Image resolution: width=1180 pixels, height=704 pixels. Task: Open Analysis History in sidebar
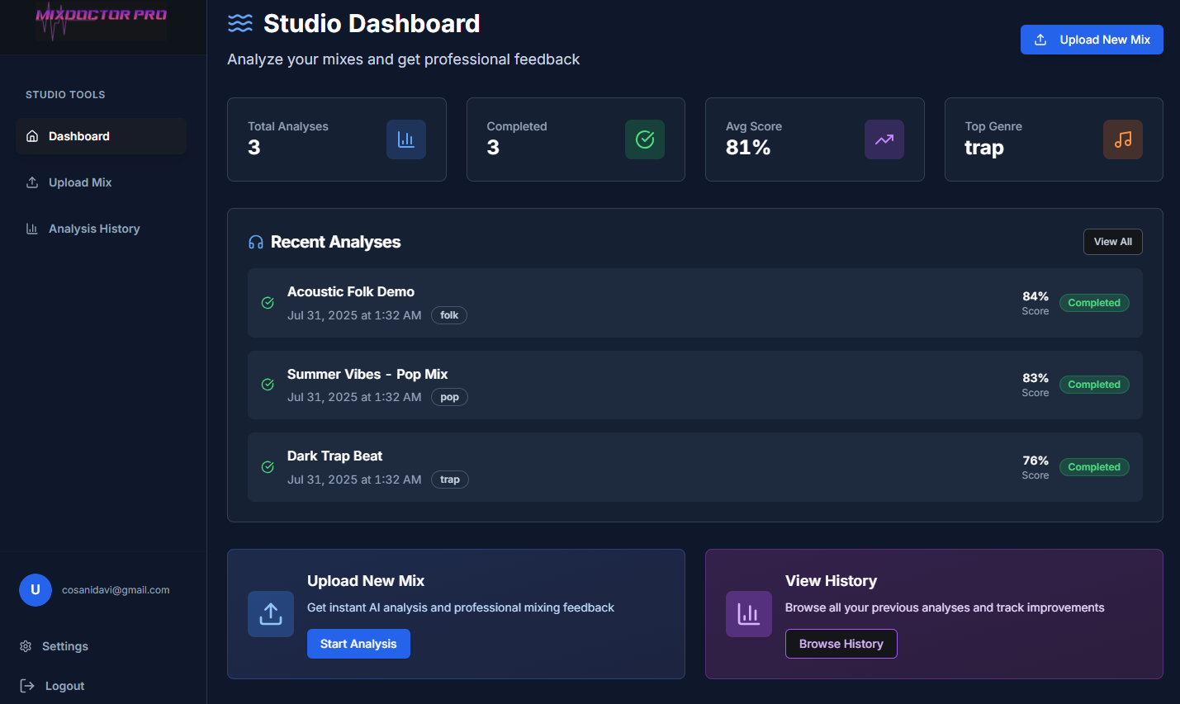[x=101, y=229]
